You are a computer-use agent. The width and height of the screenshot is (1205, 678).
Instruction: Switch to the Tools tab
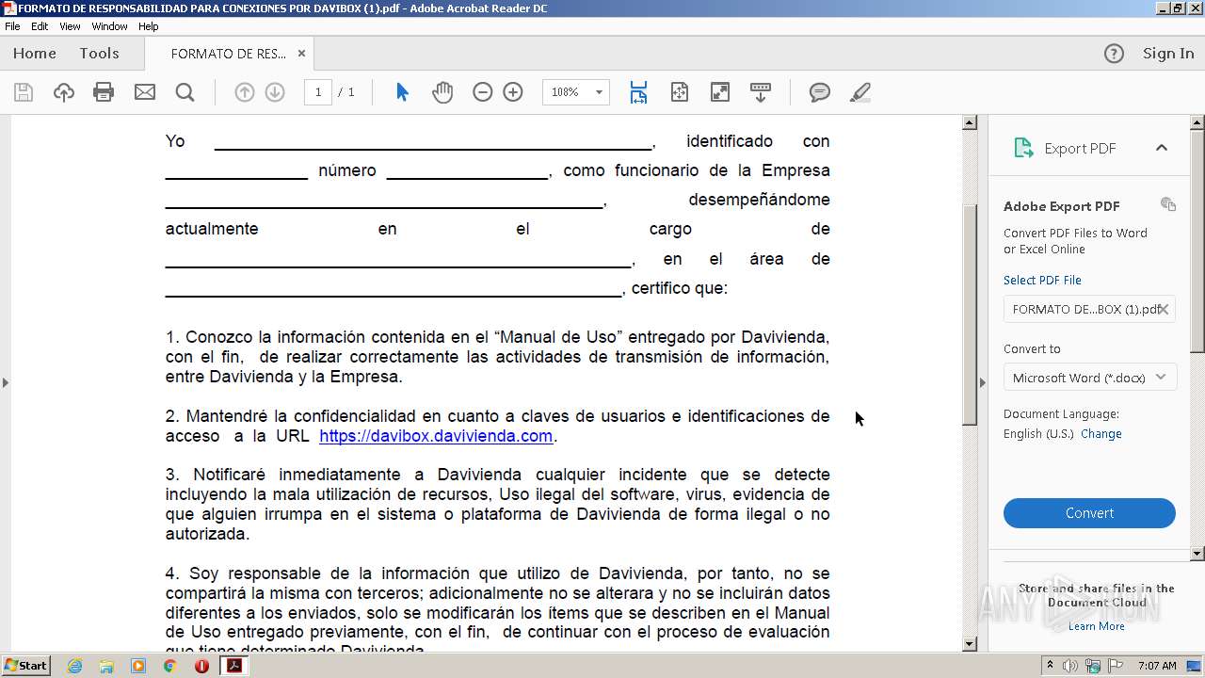99,54
